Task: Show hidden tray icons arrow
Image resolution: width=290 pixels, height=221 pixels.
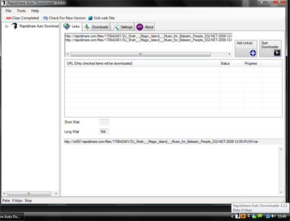Action: point(232,216)
